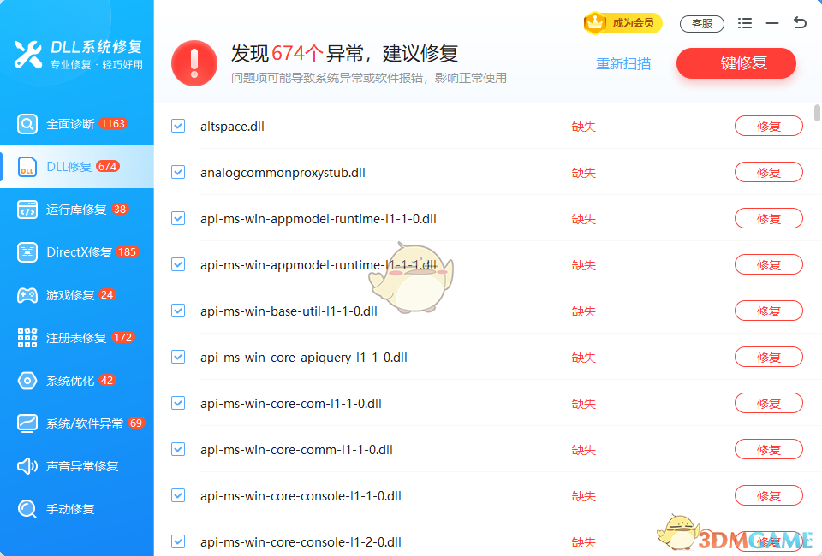Toggle the api-ms-win-base-util-l1-1-0.dll checkbox
This screenshot has width=822, height=556.
point(178,311)
